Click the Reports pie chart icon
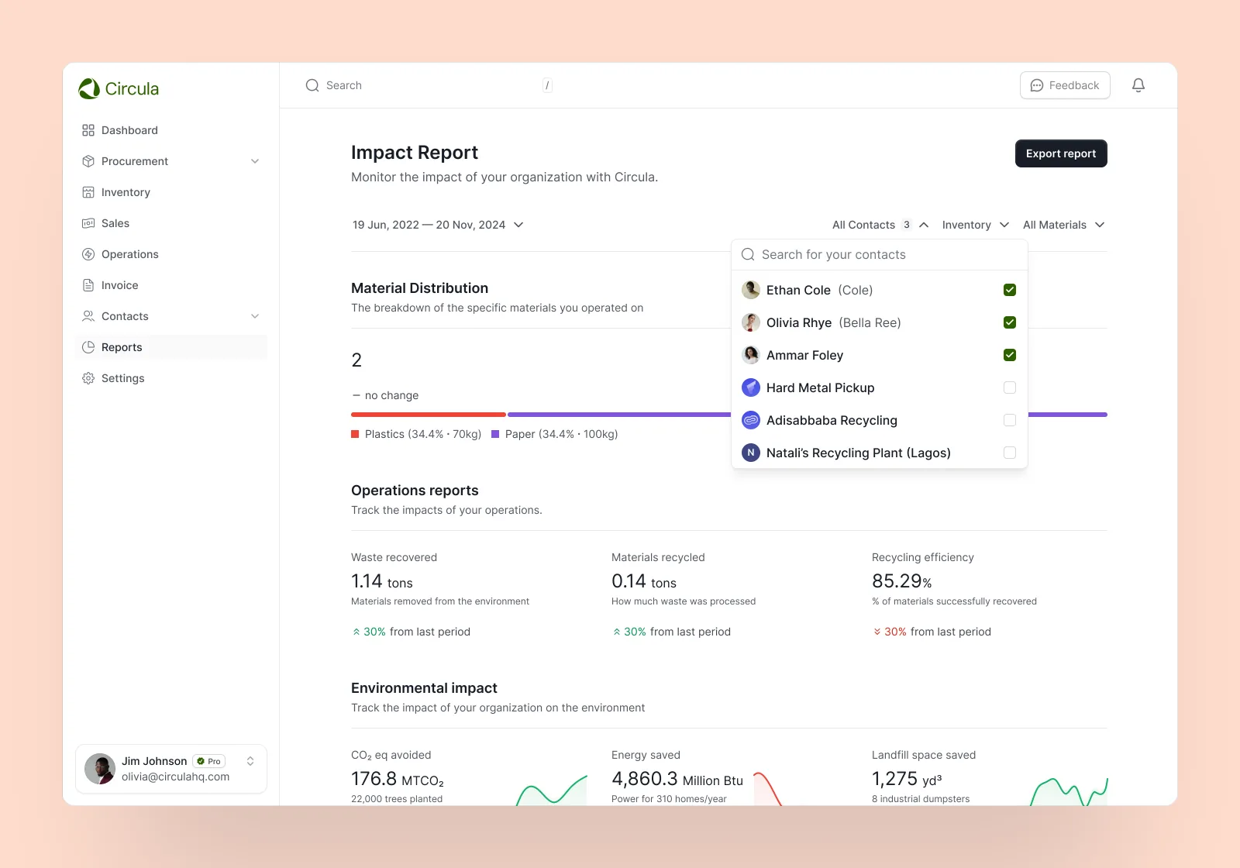The width and height of the screenshot is (1240, 868). [x=88, y=347]
